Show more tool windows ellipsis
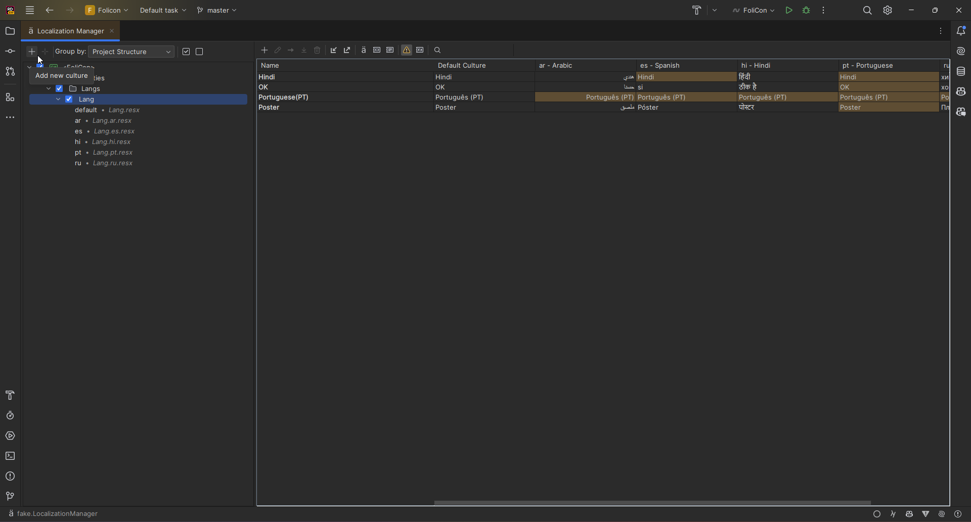This screenshot has height=522, width=971. pyautogui.click(x=10, y=117)
